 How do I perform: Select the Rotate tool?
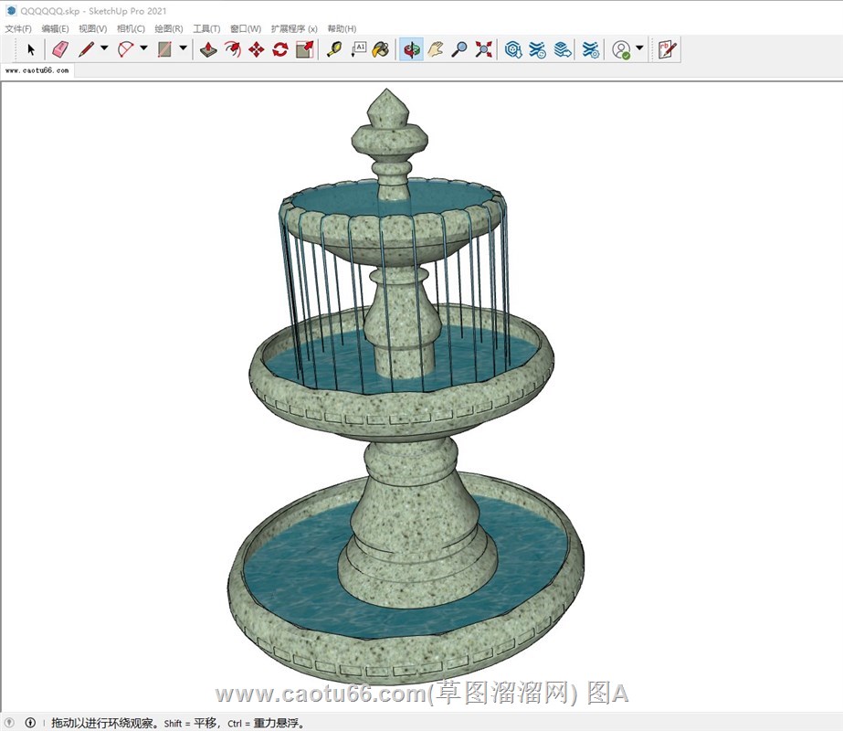tap(280, 49)
